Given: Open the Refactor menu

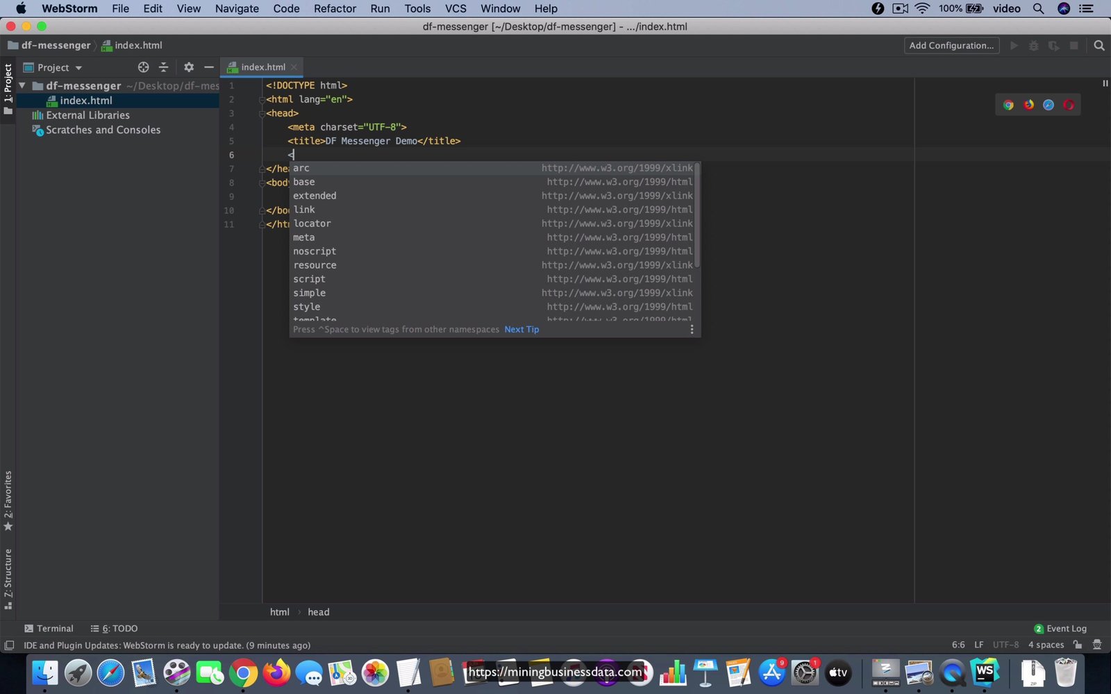Looking at the screenshot, I should pos(335,8).
